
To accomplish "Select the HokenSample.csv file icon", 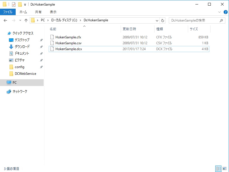I will pos(52,43).
